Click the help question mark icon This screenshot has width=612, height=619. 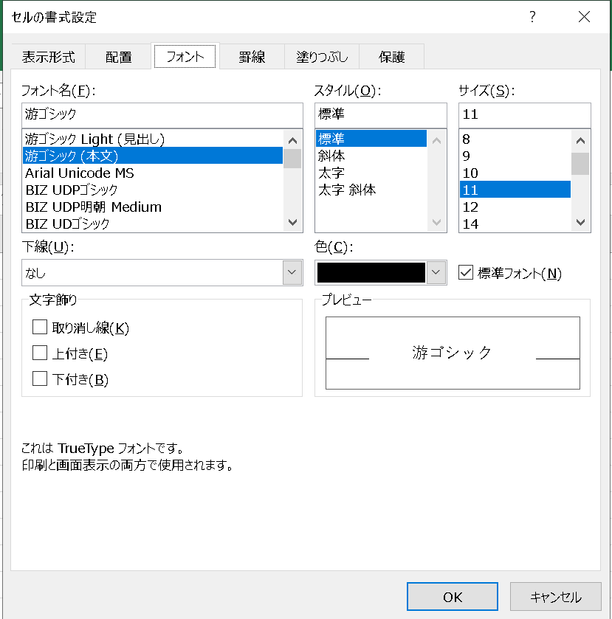tap(532, 16)
